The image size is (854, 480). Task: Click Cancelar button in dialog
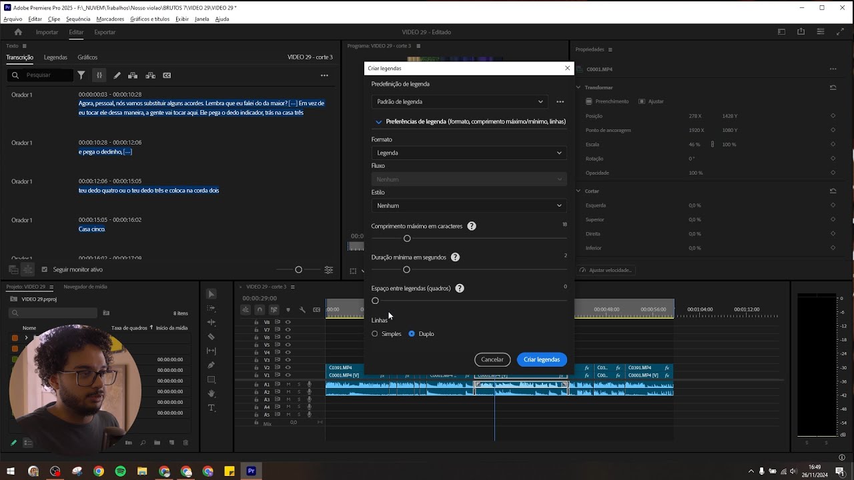pyautogui.click(x=492, y=359)
